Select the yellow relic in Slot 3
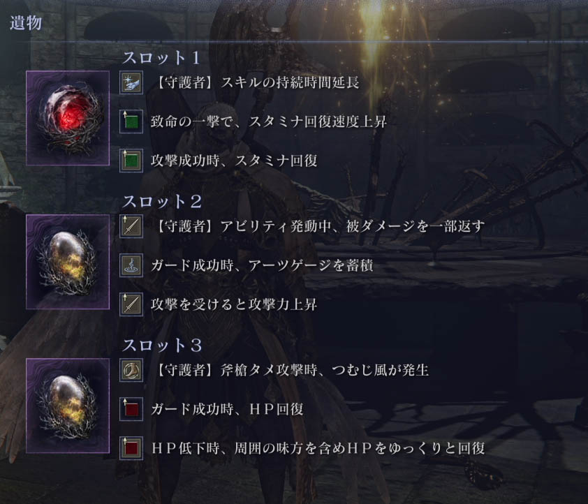This screenshot has width=588, height=504. (68, 406)
